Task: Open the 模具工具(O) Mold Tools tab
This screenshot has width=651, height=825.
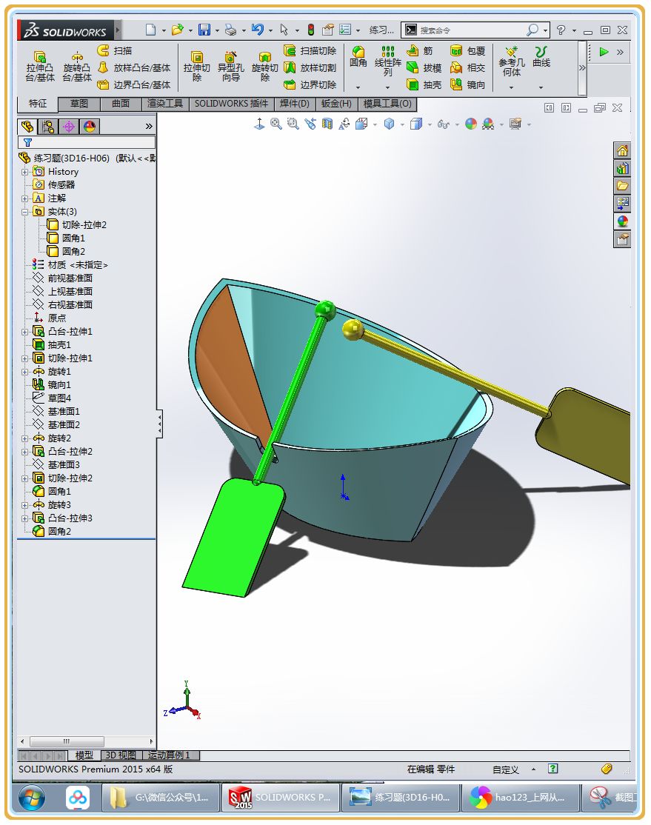Action: (387, 104)
